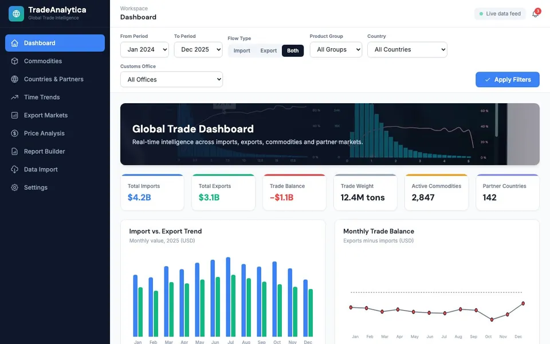
Task: Click the checkmark icon on Apply Filters
Action: point(487,80)
